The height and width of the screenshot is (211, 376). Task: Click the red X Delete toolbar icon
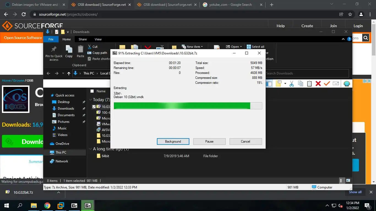[318, 84]
